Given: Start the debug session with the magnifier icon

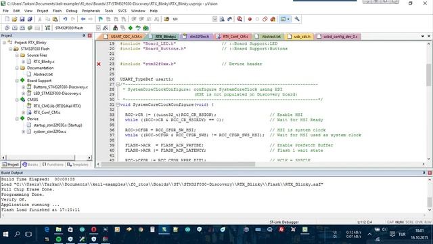Looking at the screenshot, I should pyautogui.click(x=240, y=19).
